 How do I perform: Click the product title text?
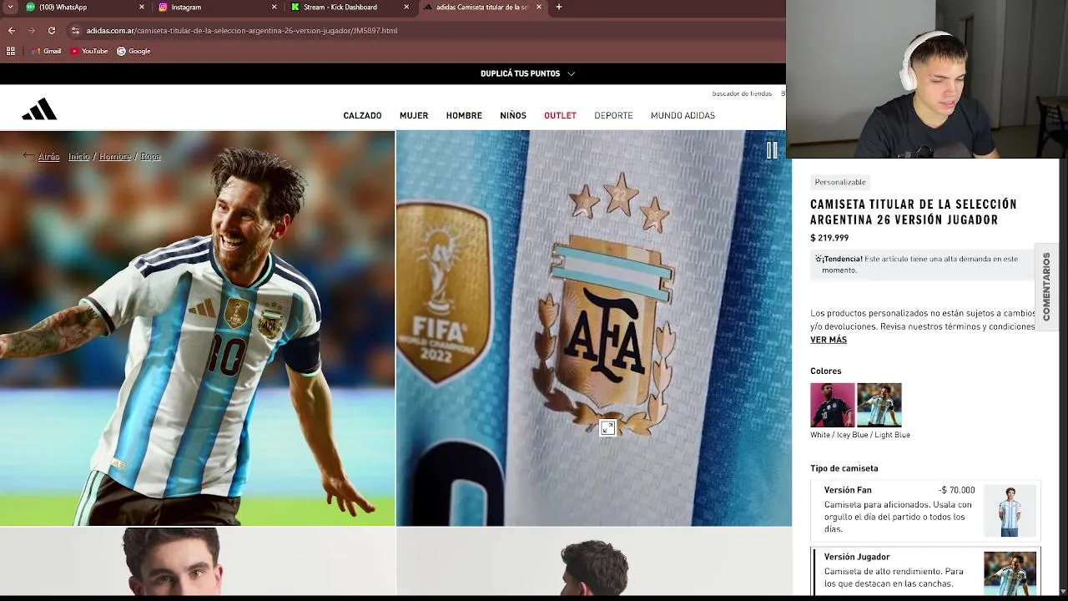pyautogui.click(x=914, y=212)
